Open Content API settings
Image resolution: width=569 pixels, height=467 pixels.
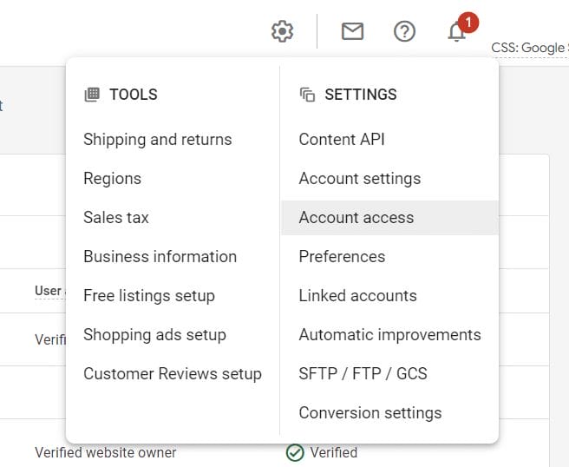click(x=342, y=140)
